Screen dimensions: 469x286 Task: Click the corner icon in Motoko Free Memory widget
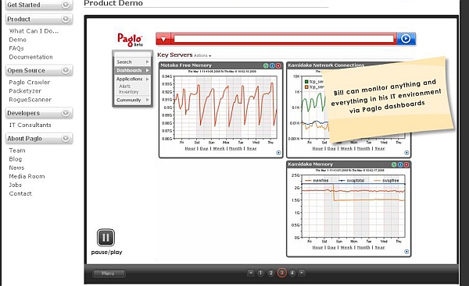(x=278, y=153)
